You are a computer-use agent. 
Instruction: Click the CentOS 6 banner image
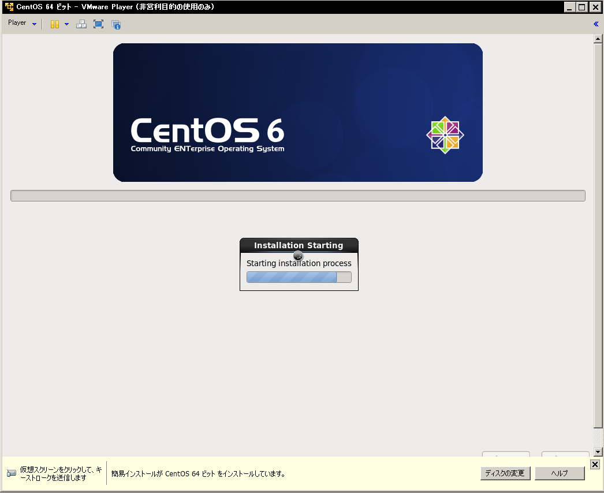[298, 113]
